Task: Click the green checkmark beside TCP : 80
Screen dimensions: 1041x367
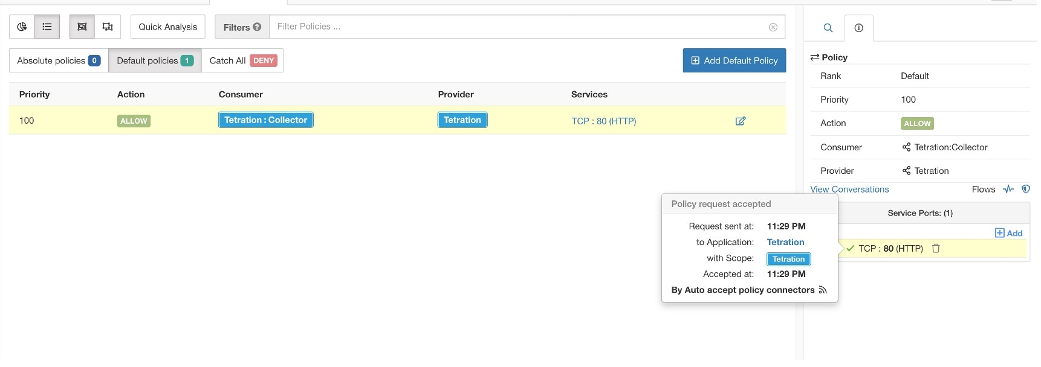Action: pyautogui.click(x=851, y=248)
